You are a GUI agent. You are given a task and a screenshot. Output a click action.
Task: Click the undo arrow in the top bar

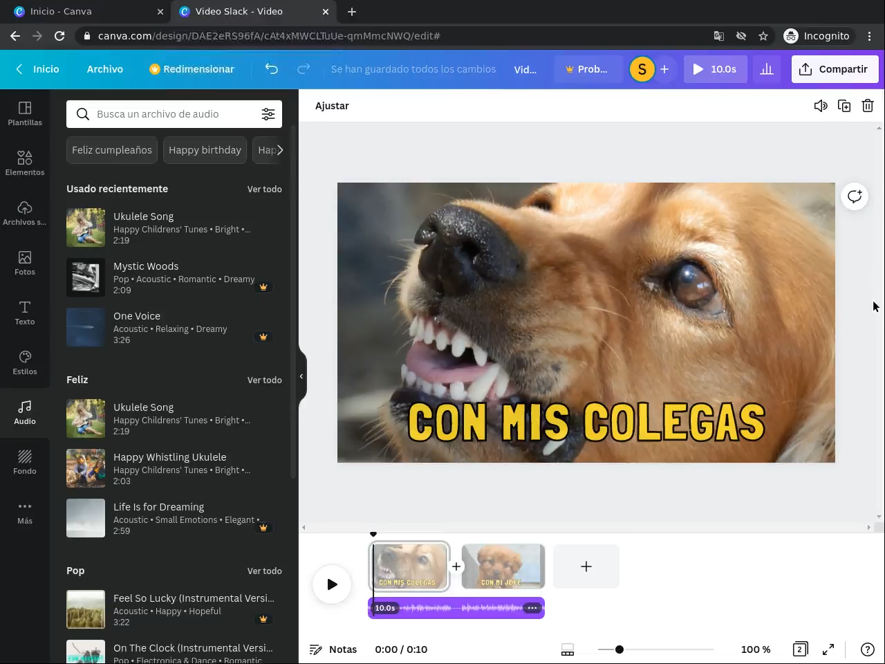(272, 69)
